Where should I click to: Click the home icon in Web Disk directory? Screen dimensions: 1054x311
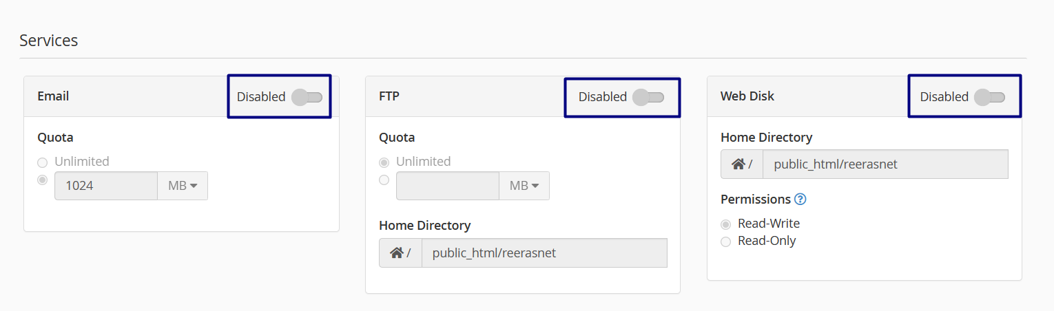pos(738,164)
